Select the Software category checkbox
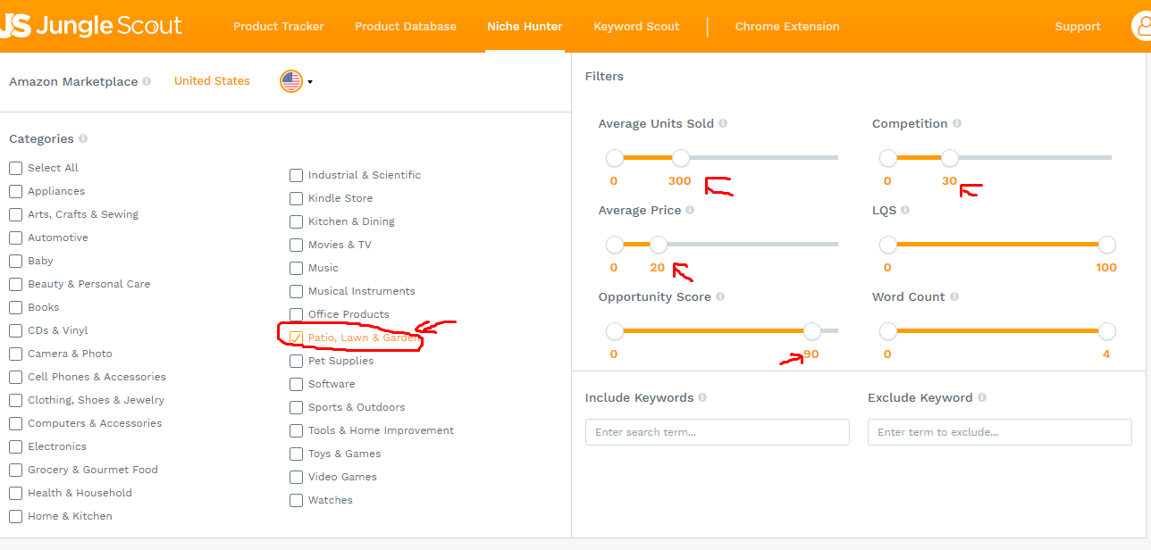 tap(297, 384)
